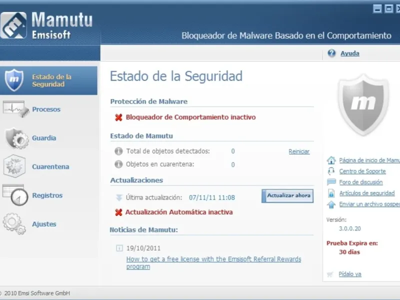Click the info icon beside Total de objetos
400x300 pixels.
click(118, 151)
